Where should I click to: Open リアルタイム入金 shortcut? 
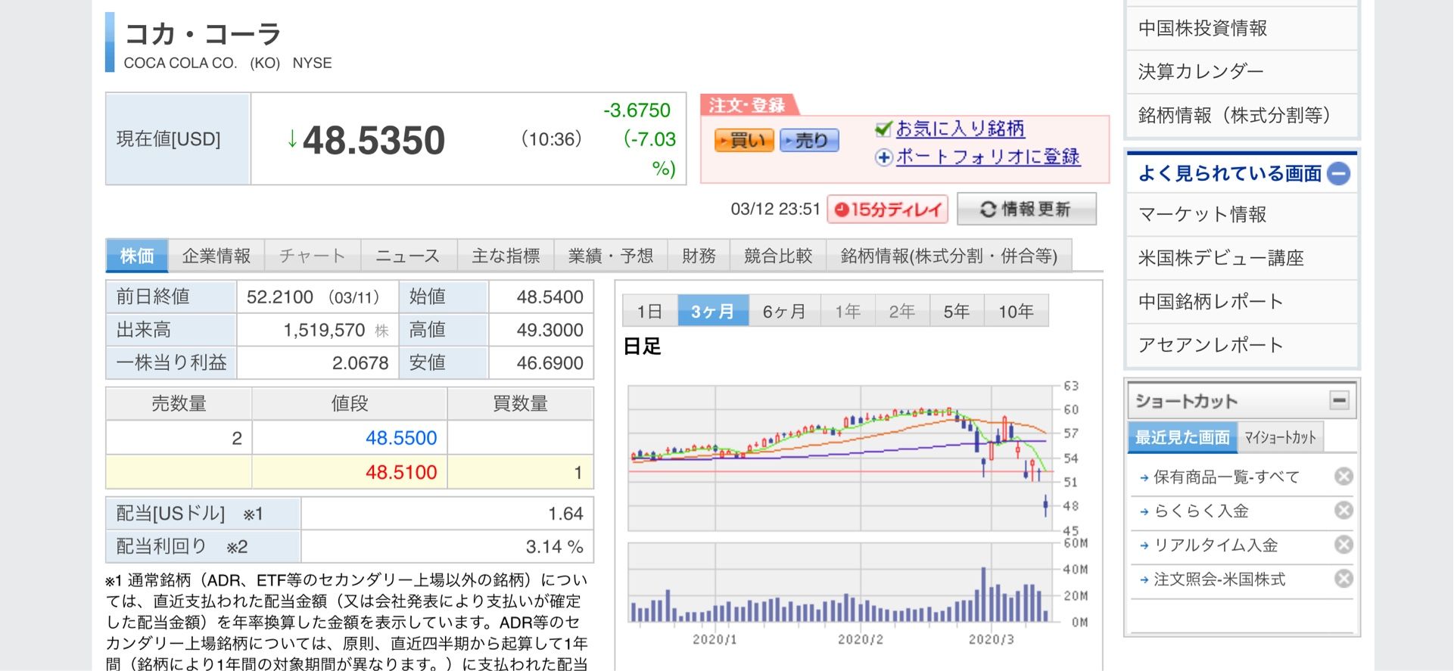point(1216,545)
